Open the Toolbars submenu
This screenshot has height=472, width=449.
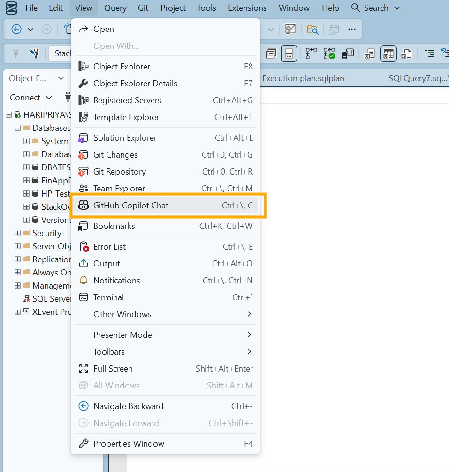tap(166, 352)
